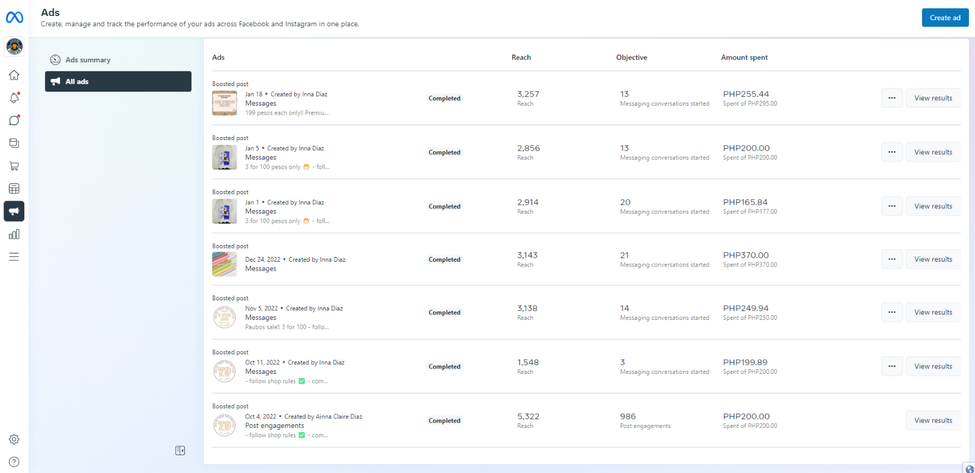Open Notifications bell icon

pyautogui.click(x=14, y=98)
